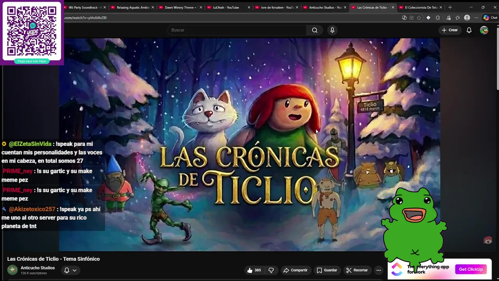Close the Wii Party Soundtrack tab

click(104, 7)
